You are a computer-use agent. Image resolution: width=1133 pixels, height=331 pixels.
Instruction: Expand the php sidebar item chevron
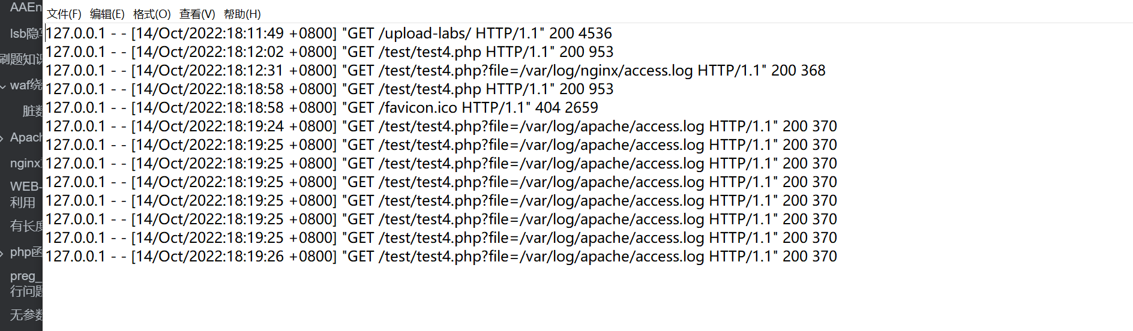point(3,252)
